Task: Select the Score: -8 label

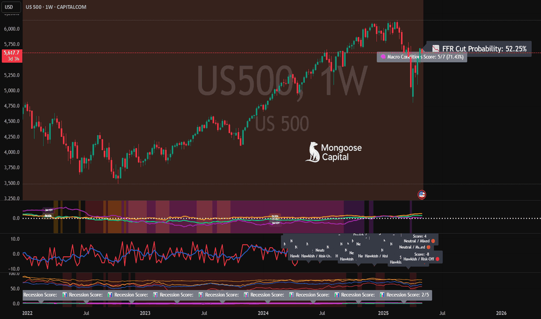Action: pos(421,254)
